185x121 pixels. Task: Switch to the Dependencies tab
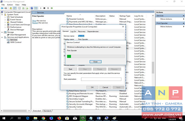93,31
